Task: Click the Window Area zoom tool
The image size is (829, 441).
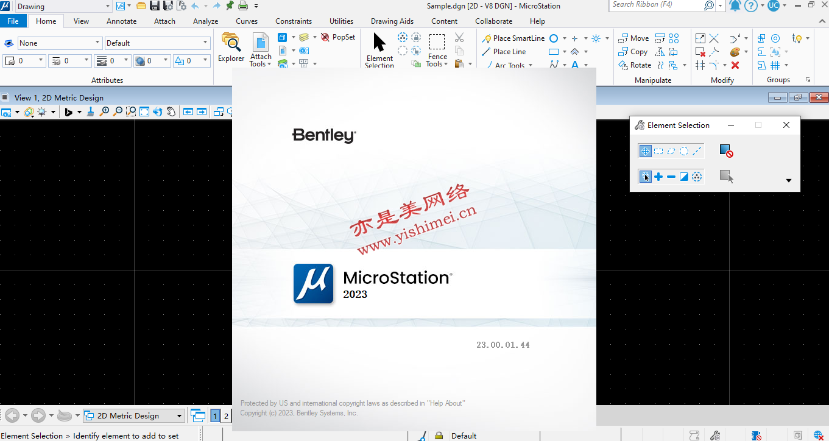Action: (131, 111)
